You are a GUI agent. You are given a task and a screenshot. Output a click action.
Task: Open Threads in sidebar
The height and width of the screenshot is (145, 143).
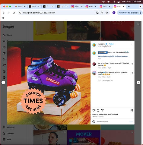8,134
